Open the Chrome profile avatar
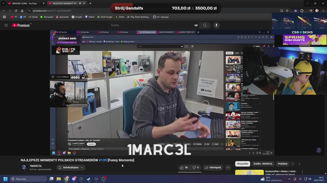This screenshot has width=327, height=183. [x=317, y=11]
